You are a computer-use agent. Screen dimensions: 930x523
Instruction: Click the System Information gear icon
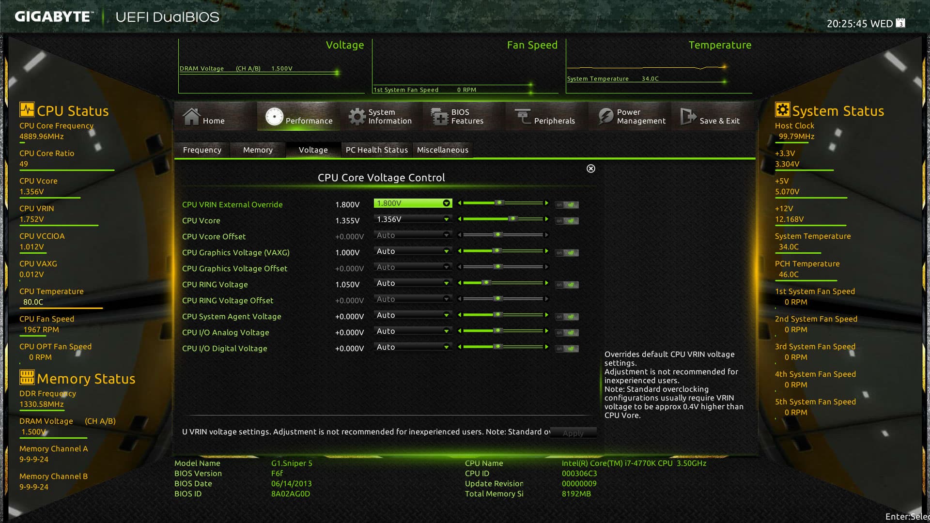(x=357, y=117)
